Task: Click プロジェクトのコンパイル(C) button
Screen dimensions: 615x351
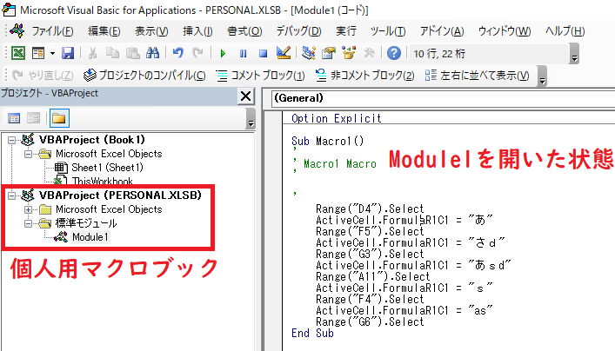Action: pyautogui.click(x=144, y=76)
